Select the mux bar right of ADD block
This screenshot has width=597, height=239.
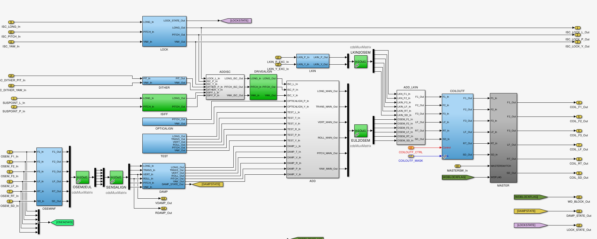348,130
